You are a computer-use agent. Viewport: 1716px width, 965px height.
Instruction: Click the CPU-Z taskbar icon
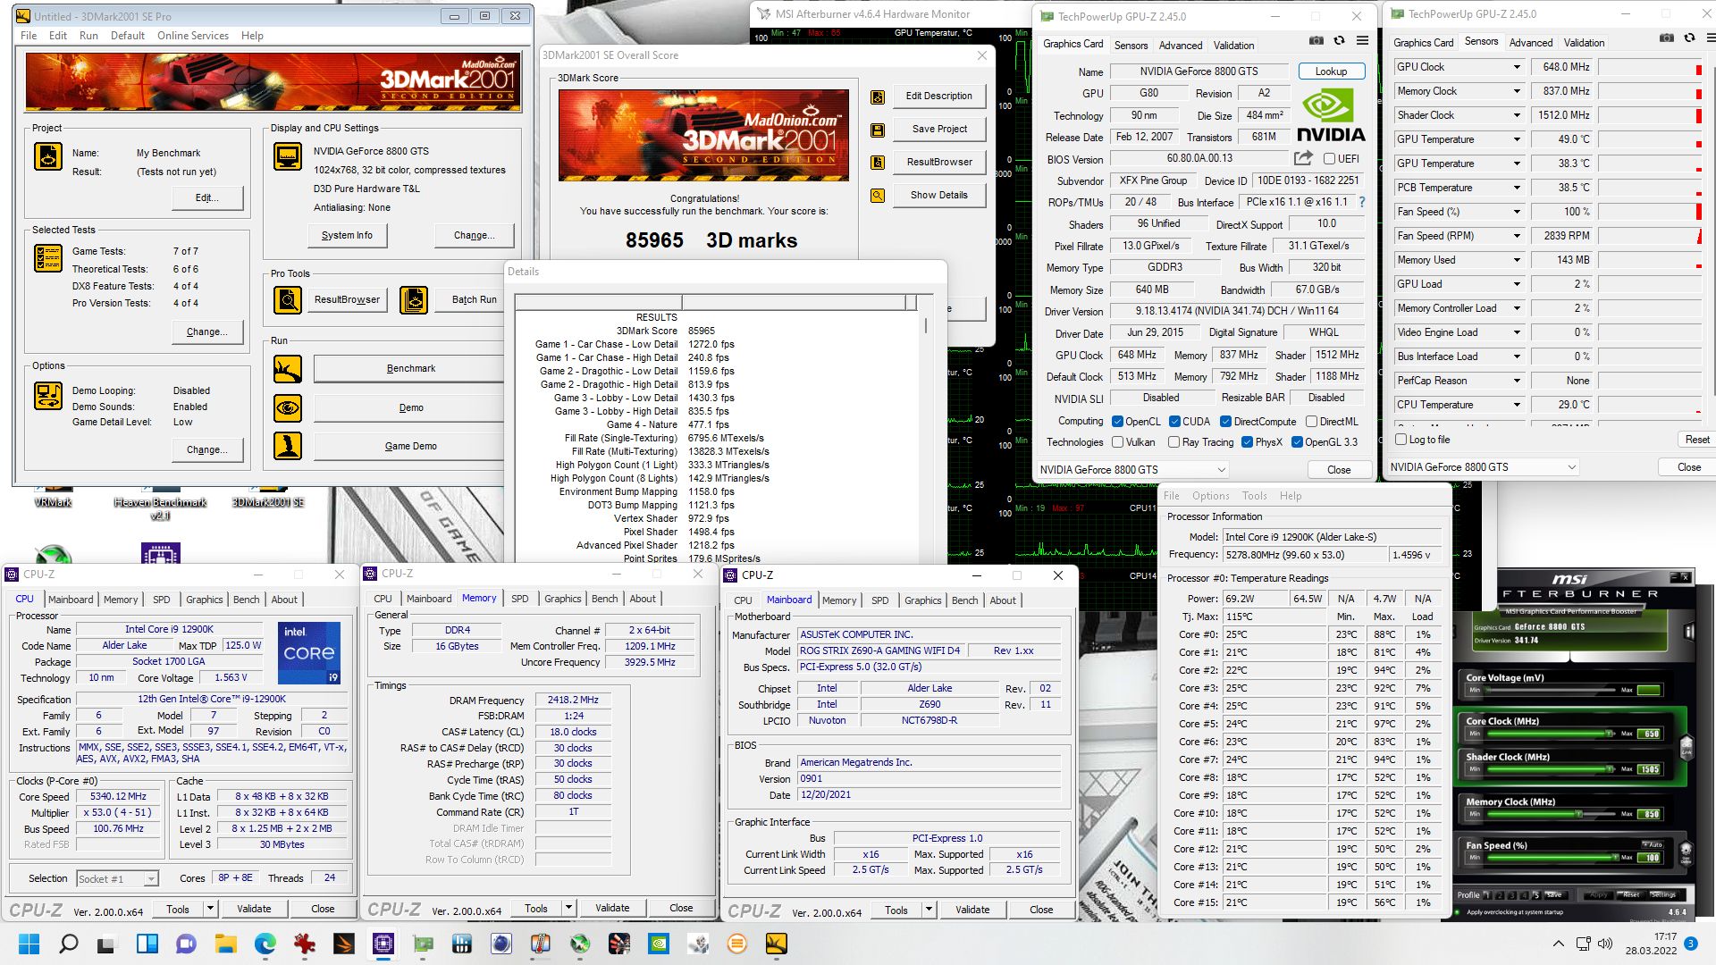click(383, 944)
